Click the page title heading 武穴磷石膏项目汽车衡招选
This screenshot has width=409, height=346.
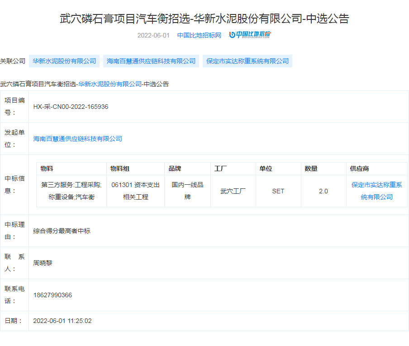204,19
